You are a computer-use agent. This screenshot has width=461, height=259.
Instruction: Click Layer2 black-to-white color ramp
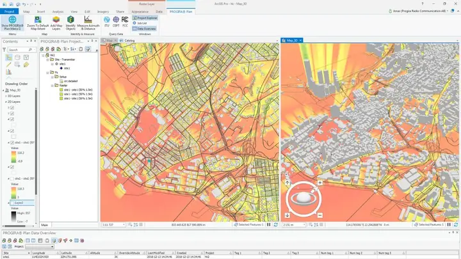point(13,217)
